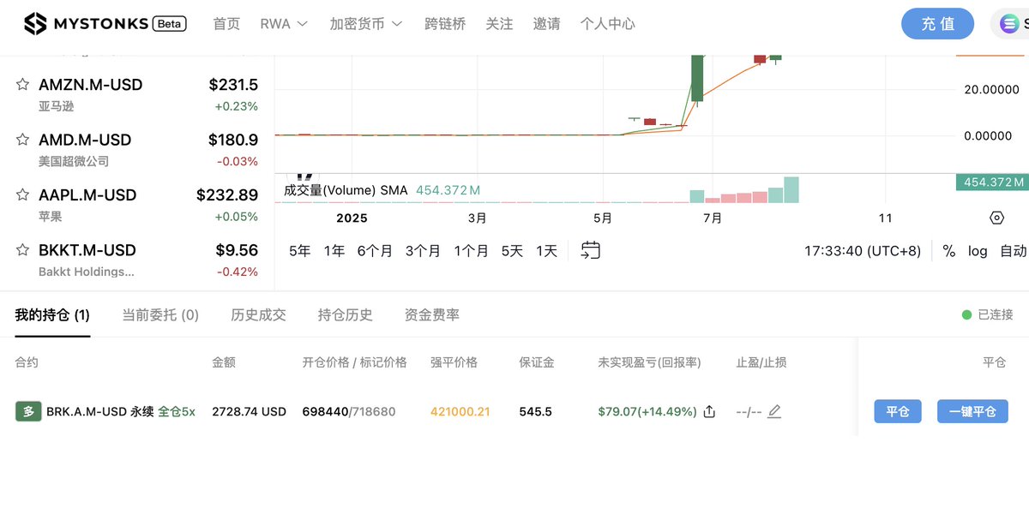The width and height of the screenshot is (1029, 532).
Task: Select BKKT.M-USD in the symbol list
Action: pos(137,260)
